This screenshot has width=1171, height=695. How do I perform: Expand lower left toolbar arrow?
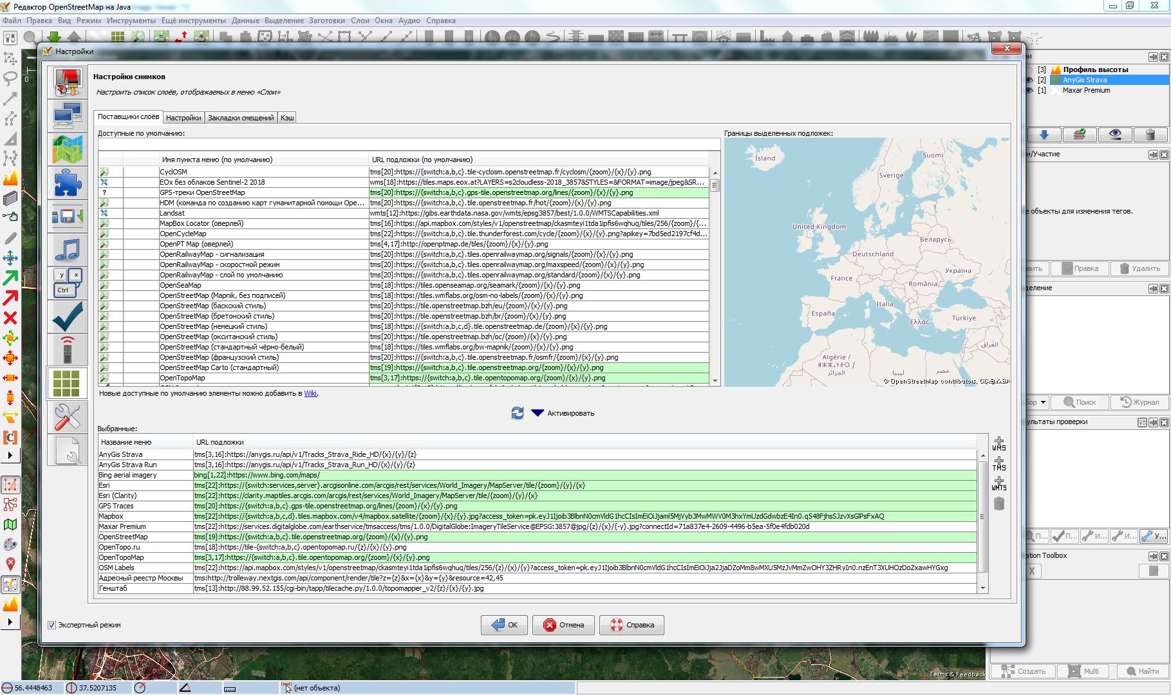pyautogui.click(x=10, y=622)
